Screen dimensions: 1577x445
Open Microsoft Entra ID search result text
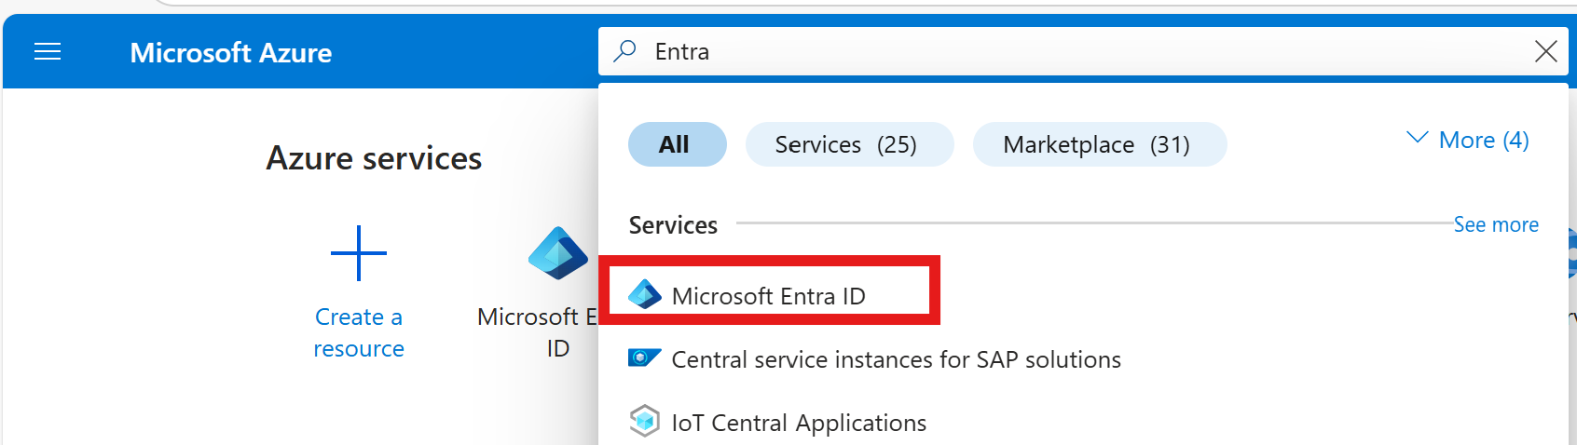click(x=768, y=296)
